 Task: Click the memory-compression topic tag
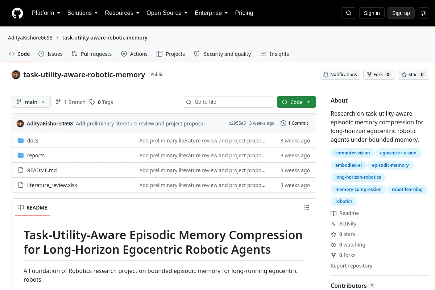tap(359, 190)
